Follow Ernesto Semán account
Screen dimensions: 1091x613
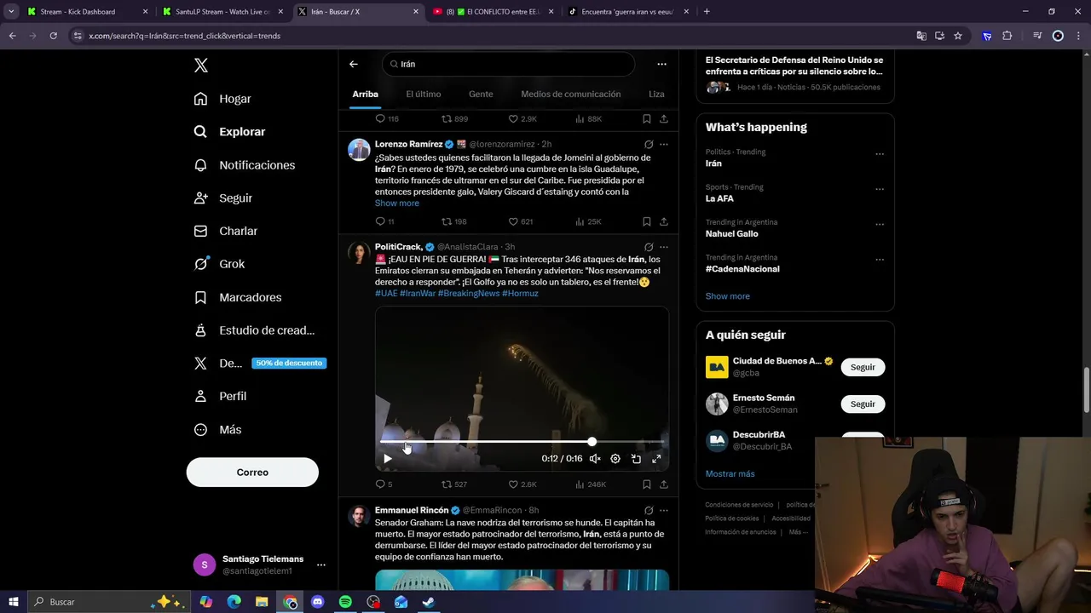point(863,404)
